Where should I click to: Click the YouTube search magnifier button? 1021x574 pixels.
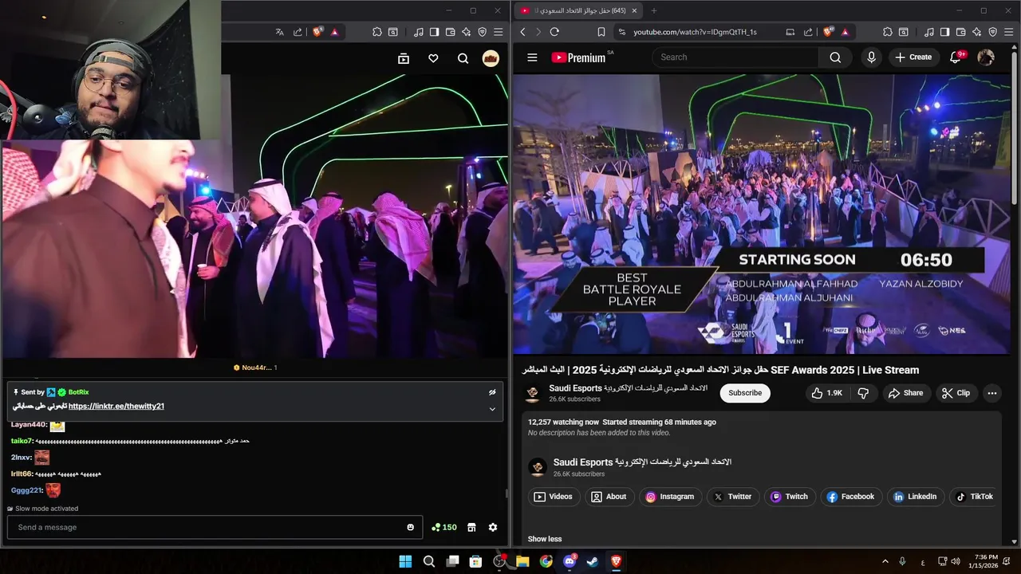click(x=835, y=57)
